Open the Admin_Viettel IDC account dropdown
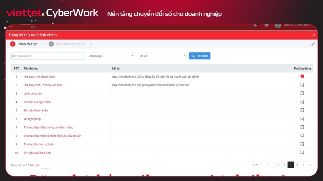 point(298,25)
